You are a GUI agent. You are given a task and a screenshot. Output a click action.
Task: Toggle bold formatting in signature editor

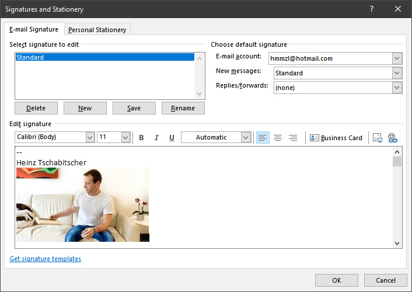pyautogui.click(x=141, y=138)
